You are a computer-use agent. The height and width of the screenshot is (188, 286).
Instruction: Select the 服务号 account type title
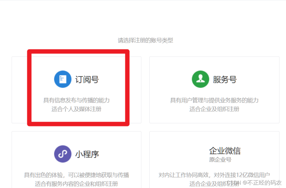click(225, 79)
